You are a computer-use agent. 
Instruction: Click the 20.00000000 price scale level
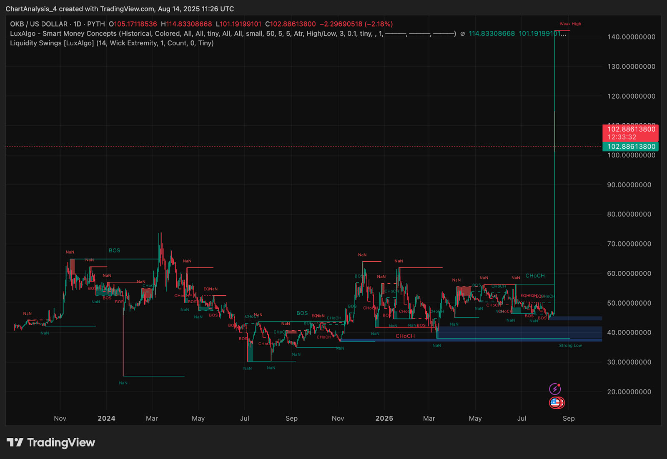(x=629, y=392)
